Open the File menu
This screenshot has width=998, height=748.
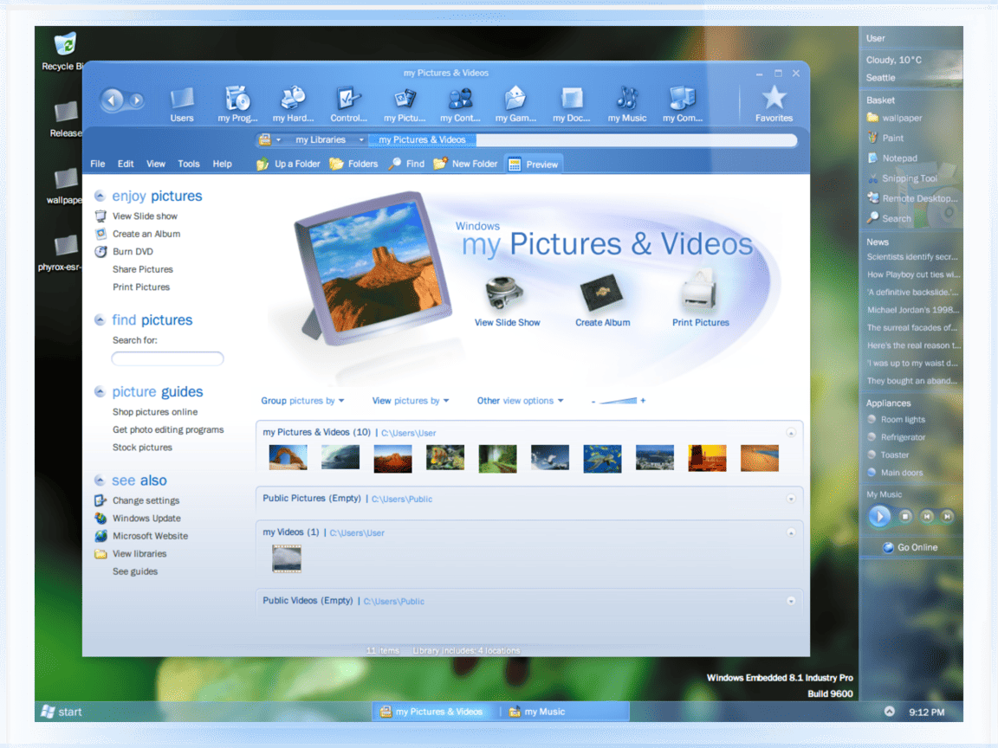(97, 164)
